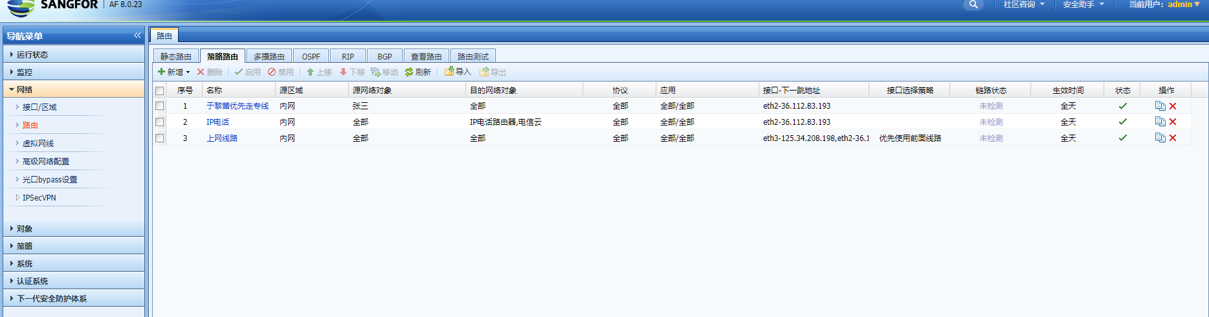Collapse the 网络 navigation section
The width and height of the screenshot is (1209, 317).
coord(73,89)
